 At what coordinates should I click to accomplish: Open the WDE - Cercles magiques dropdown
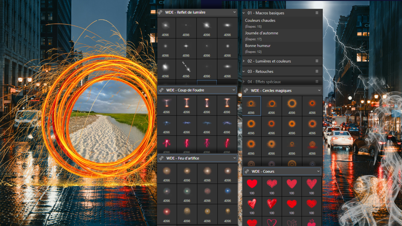(x=319, y=90)
